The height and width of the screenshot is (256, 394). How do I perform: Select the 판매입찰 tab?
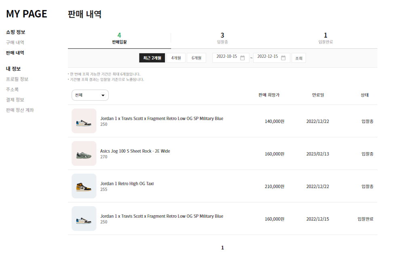[x=119, y=38]
